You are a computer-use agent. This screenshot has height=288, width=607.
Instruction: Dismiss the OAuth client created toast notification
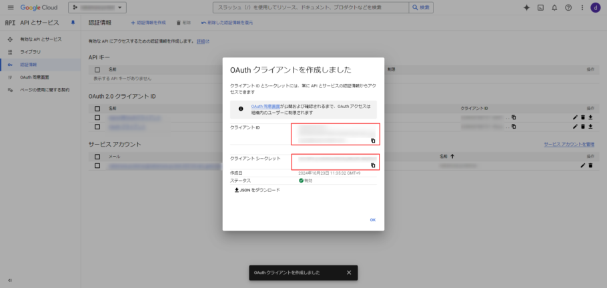349,272
